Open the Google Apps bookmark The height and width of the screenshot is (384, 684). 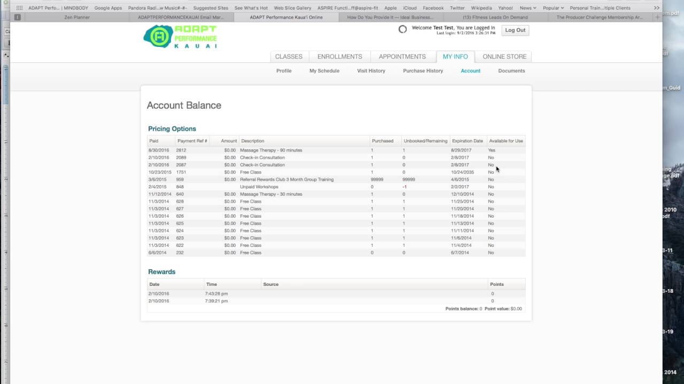tap(108, 8)
